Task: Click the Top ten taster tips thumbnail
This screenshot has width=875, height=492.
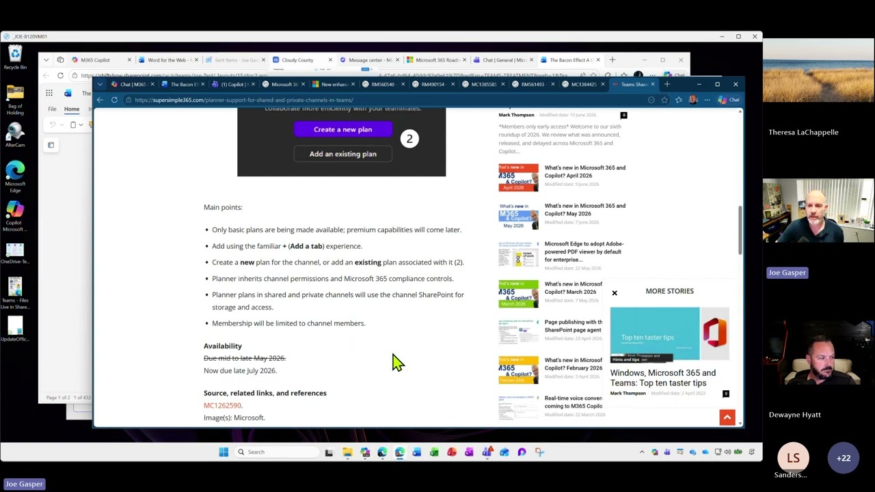Action: coord(669,333)
